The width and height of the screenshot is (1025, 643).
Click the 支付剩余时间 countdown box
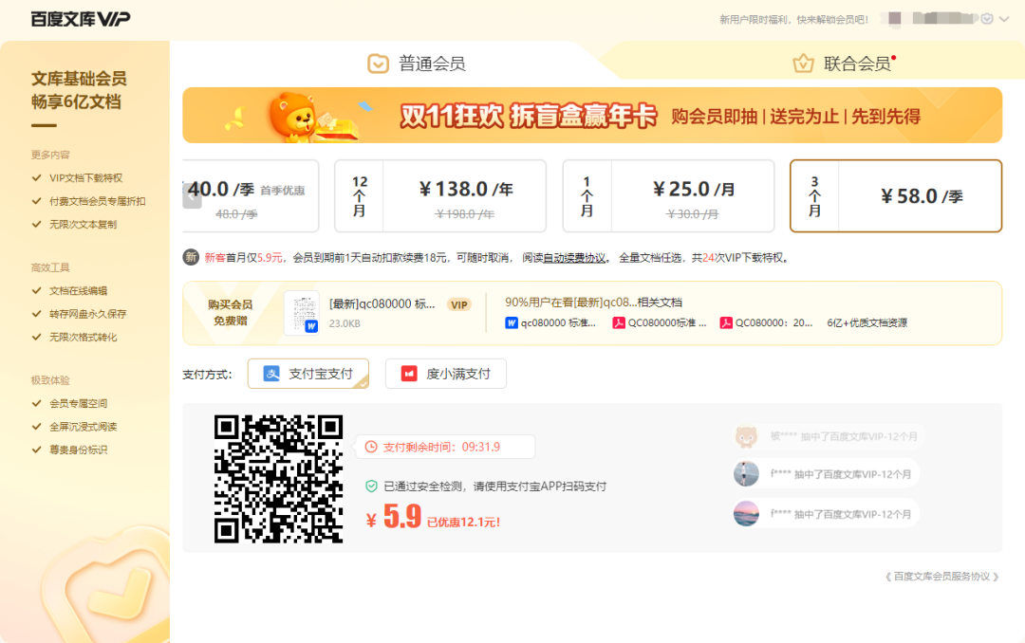click(x=445, y=447)
